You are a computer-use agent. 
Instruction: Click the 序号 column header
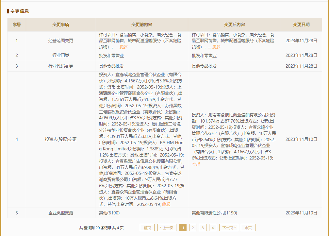(17, 25)
